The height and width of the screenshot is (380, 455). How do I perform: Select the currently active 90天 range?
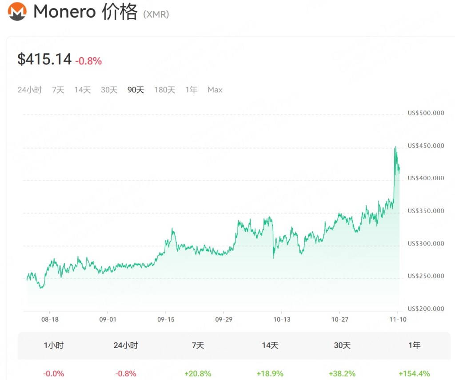[136, 90]
